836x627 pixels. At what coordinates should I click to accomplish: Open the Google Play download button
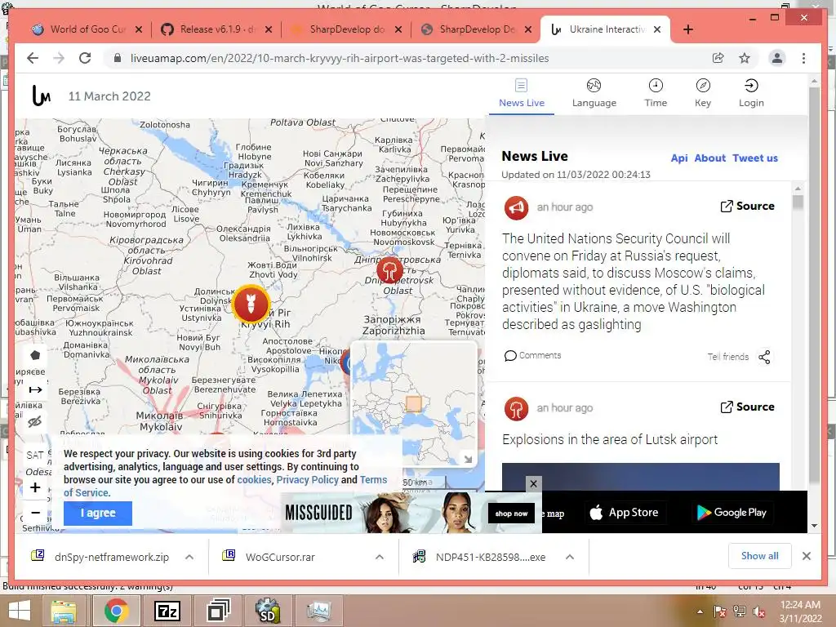click(x=732, y=513)
